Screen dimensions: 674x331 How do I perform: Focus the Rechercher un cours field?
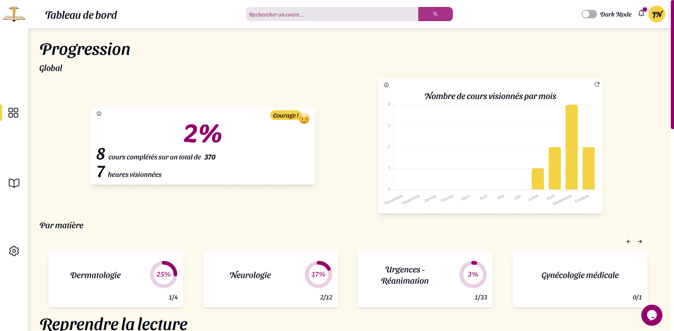coord(332,14)
